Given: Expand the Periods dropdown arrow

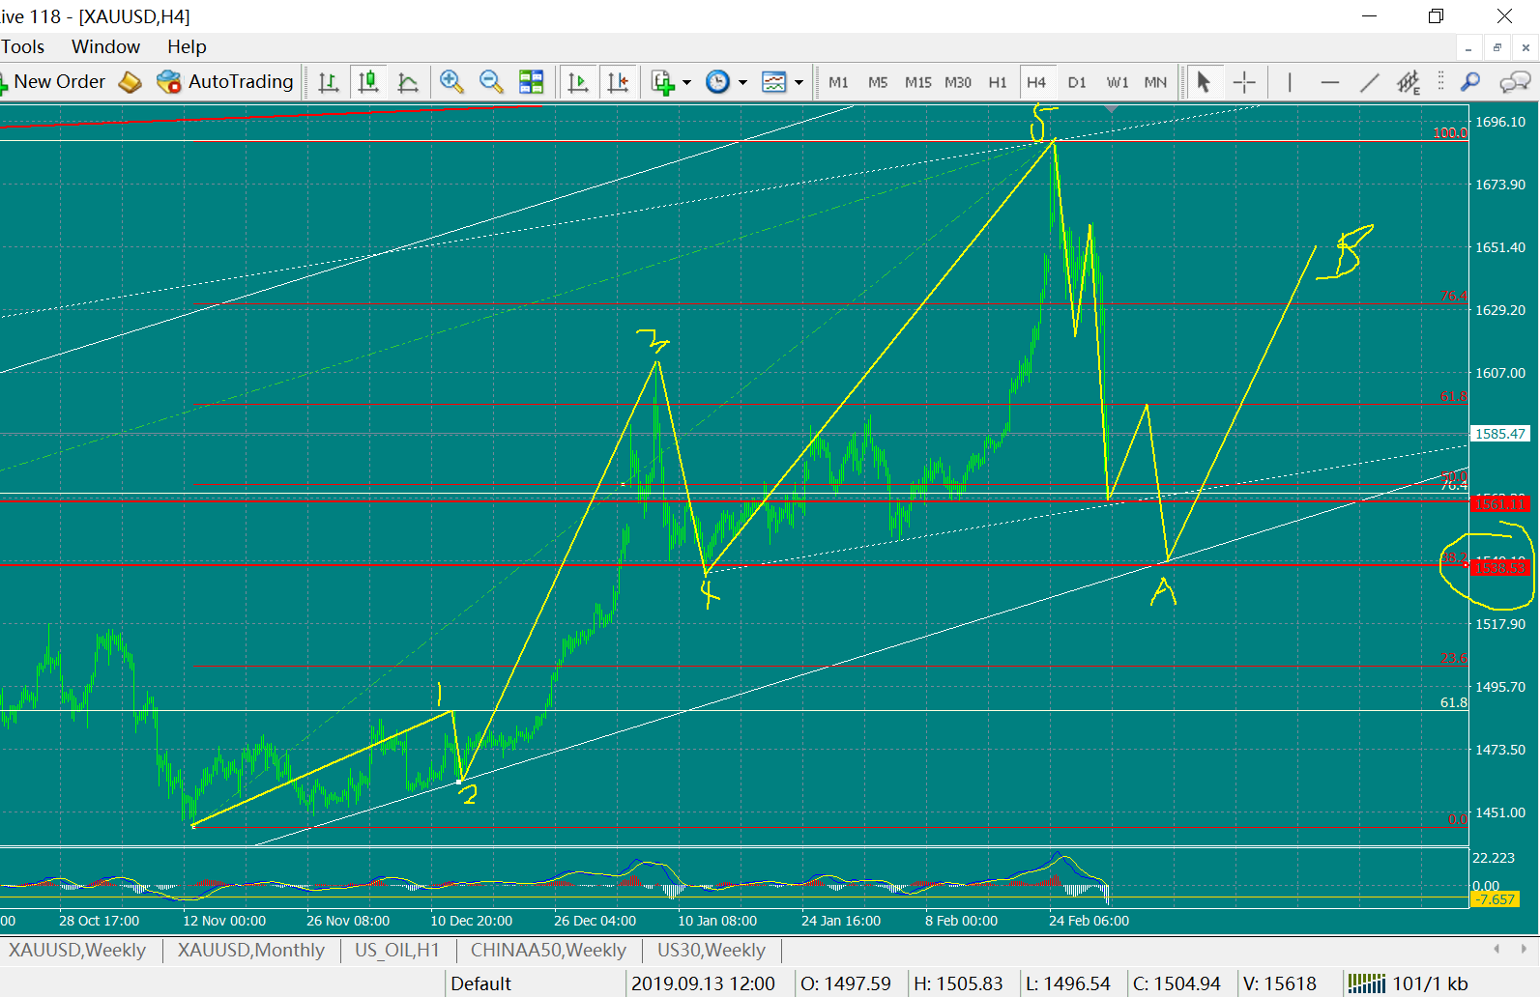Looking at the screenshot, I should coord(742,82).
